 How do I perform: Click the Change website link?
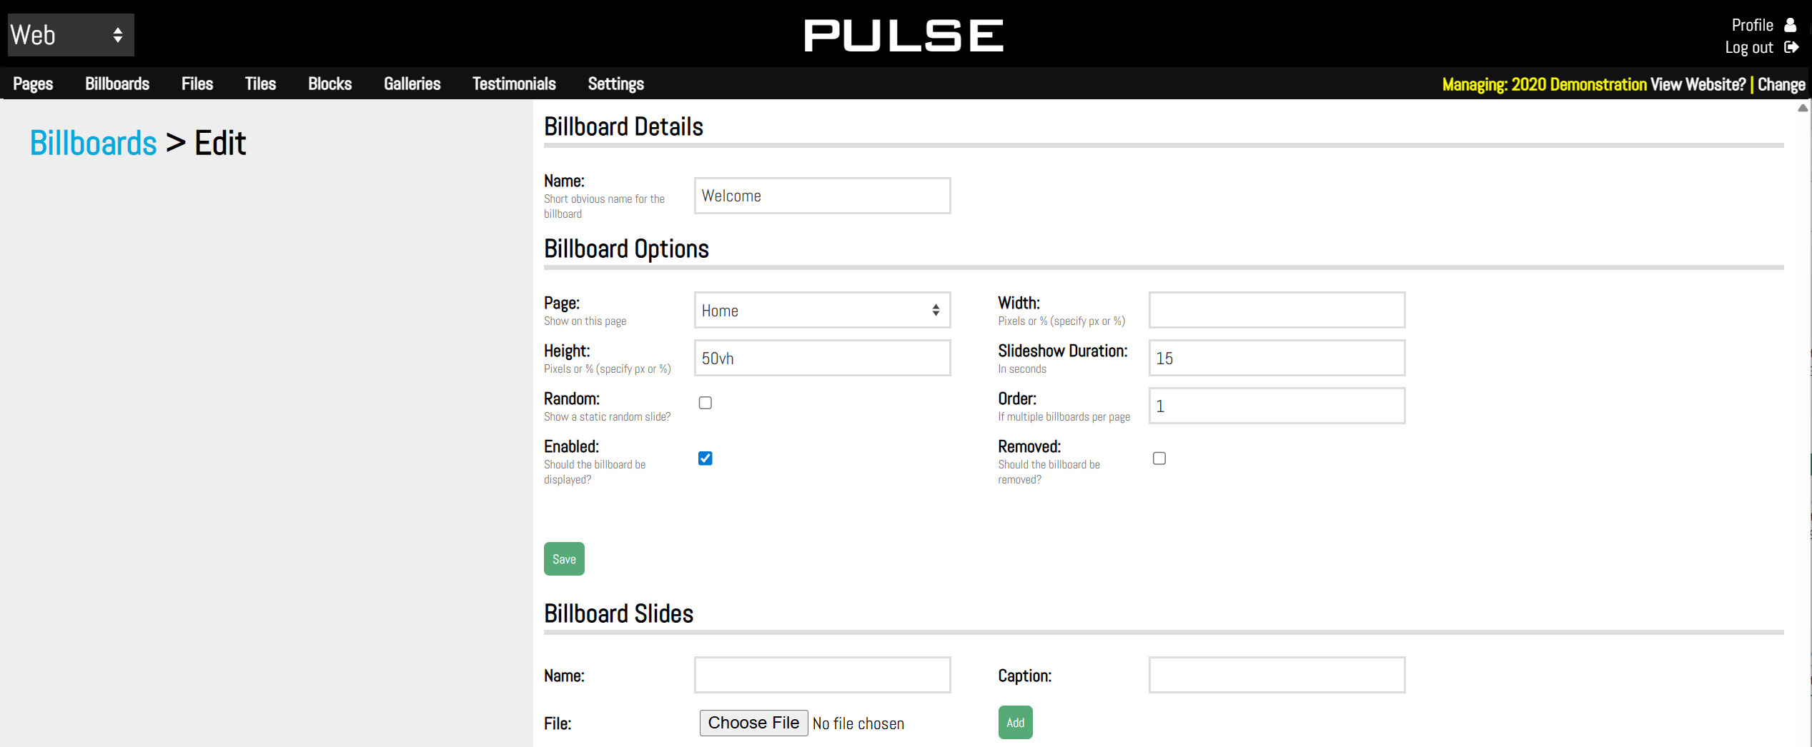[1781, 84]
